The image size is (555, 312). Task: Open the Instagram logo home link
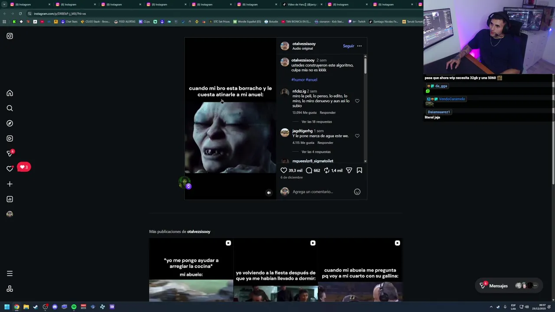click(10, 36)
